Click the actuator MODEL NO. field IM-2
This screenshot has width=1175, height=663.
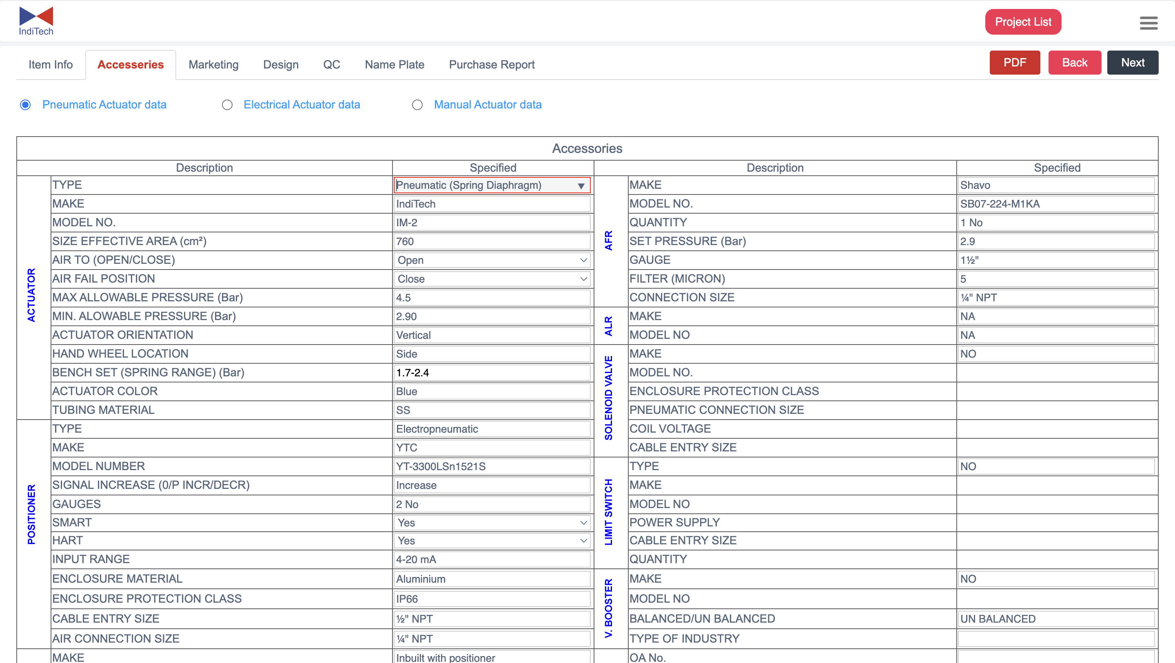(x=492, y=223)
